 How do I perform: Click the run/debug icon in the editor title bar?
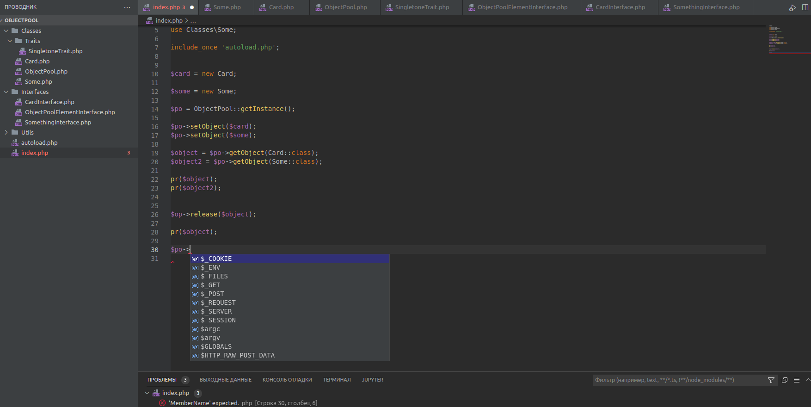tap(793, 7)
